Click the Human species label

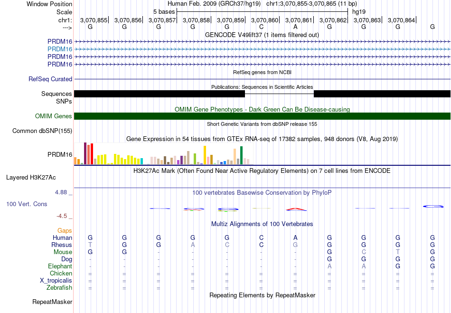(62, 237)
